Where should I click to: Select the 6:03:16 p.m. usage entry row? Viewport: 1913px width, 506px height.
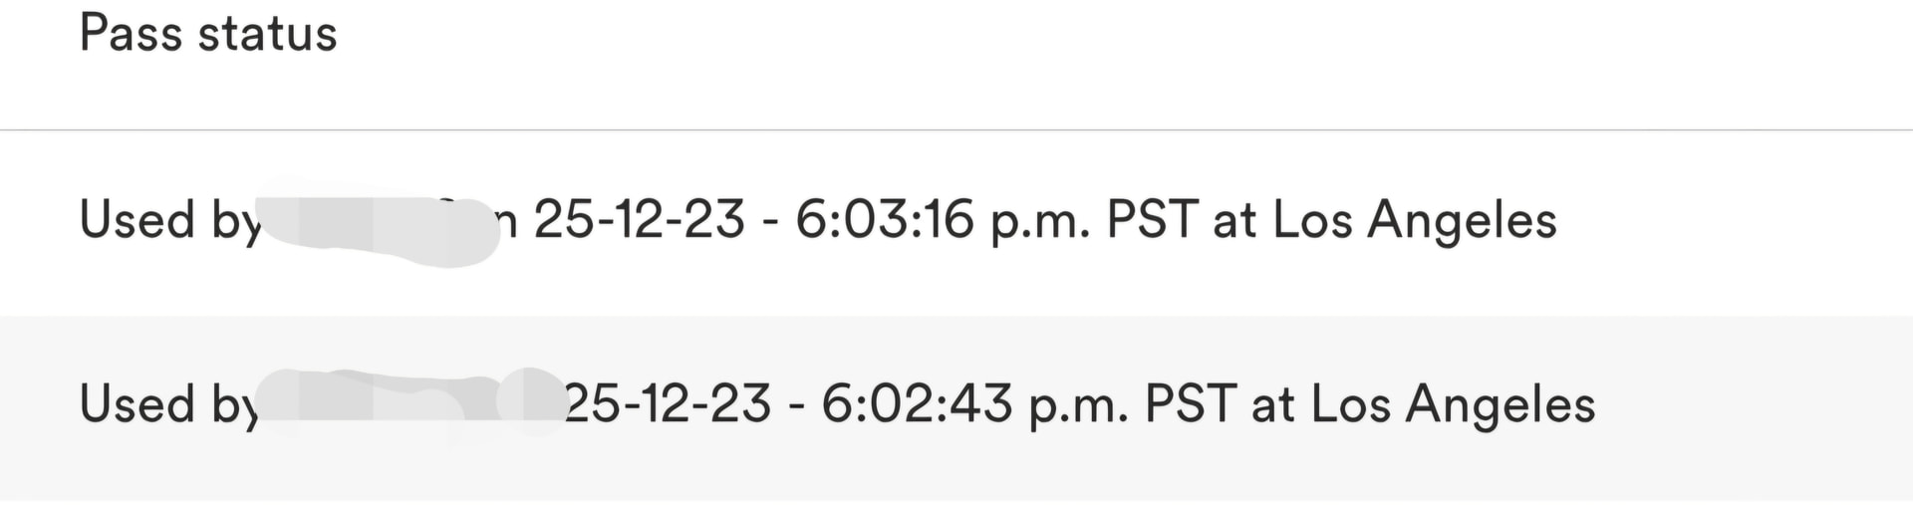(956, 221)
